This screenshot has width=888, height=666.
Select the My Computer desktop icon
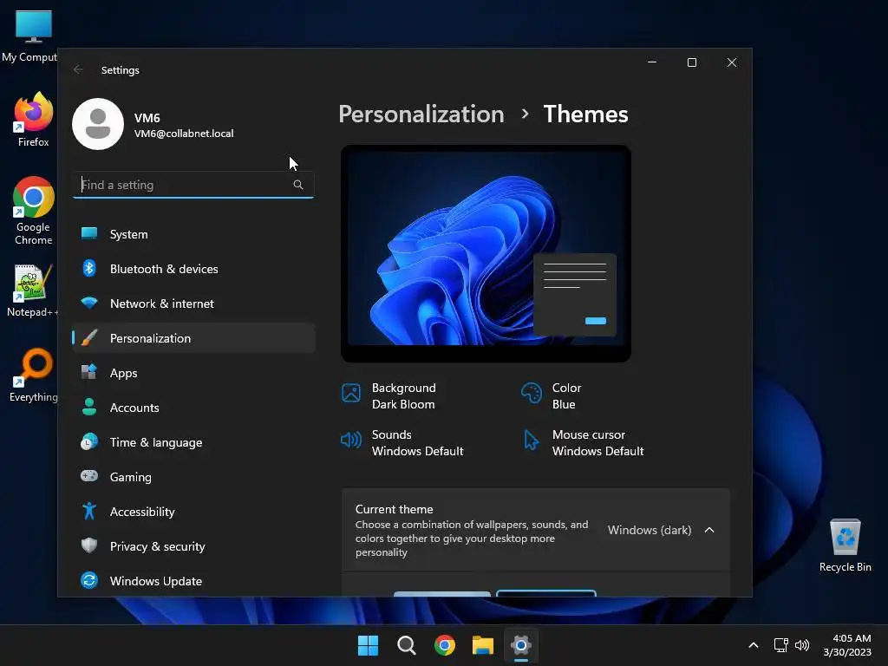29,36
